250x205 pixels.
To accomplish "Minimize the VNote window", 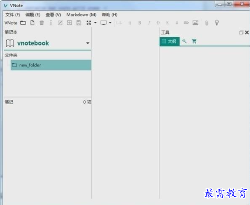I will pos(220,4).
